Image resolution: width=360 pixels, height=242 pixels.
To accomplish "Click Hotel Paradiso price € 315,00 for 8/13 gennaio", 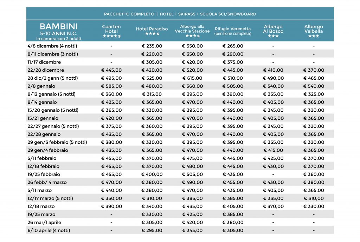I will (x=152, y=94).
